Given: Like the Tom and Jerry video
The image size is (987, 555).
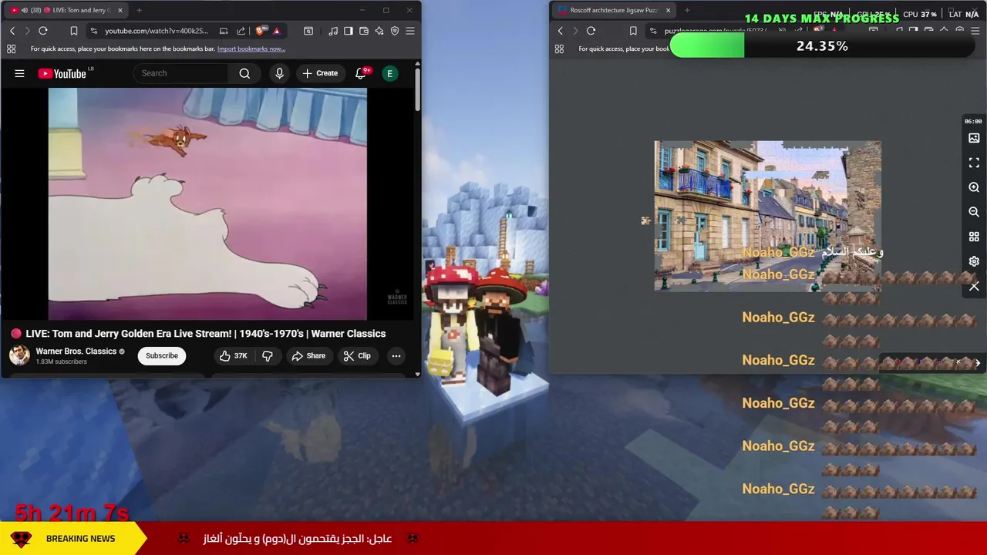Looking at the screenshot, I should pyautogui.click(x=233, y=355).
